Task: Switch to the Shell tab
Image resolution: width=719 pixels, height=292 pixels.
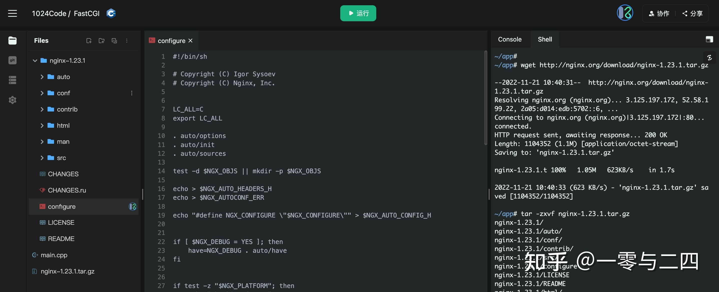Action: [545, 39]
